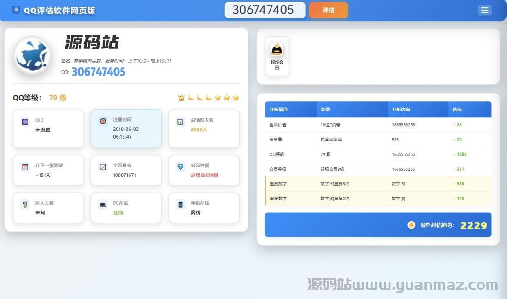This screenshot has height=299, width=507.
Task: Click the red 超级会员8级 value
Action: tap(204, 175)
